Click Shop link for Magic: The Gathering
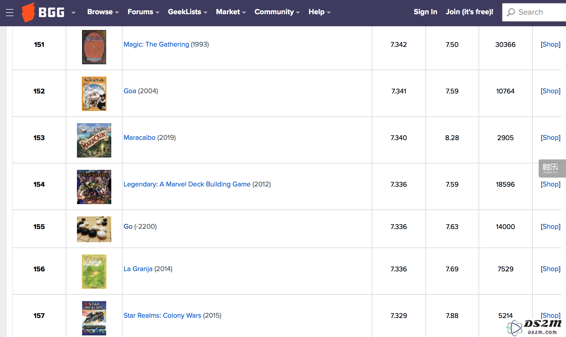The height and width of the screenshot is (337, 566). (550, 44)
